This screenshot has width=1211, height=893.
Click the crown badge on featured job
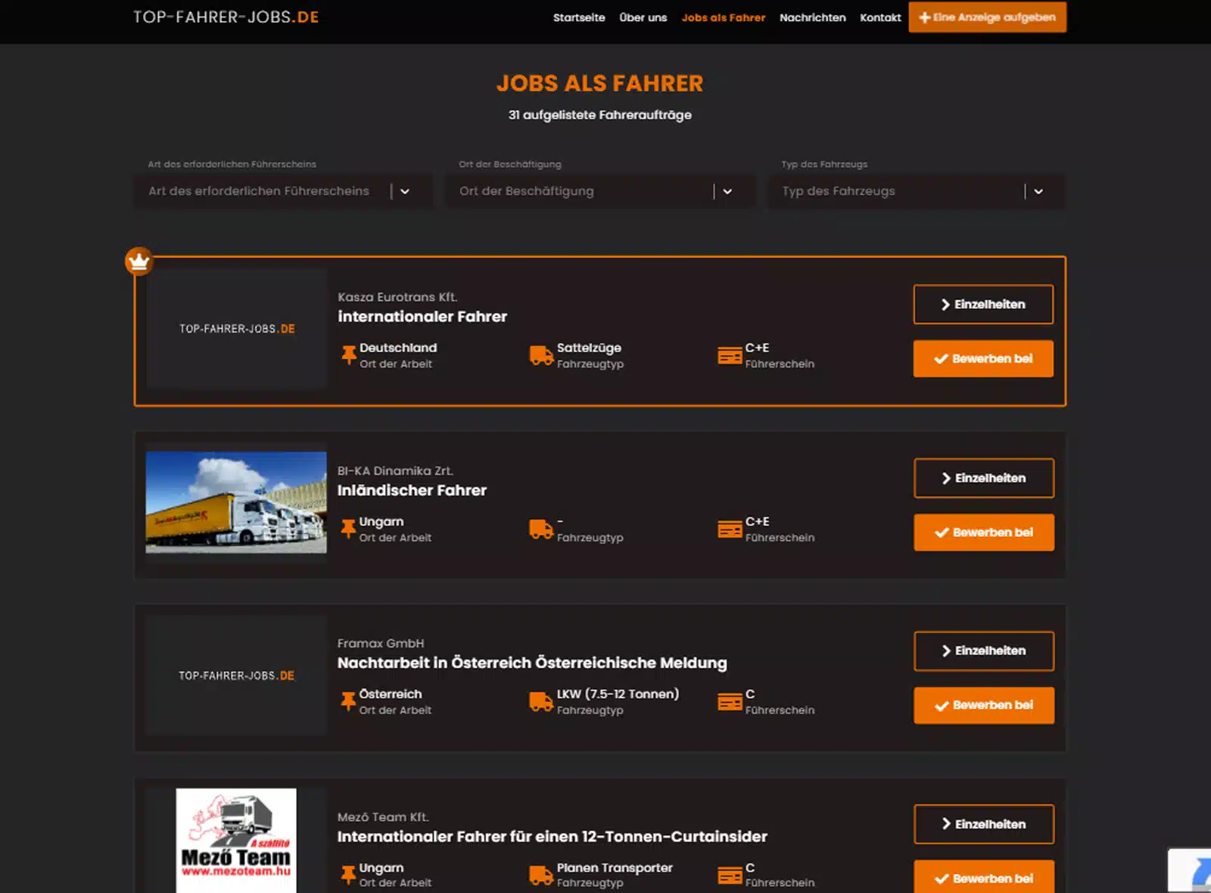coord(139,261)
